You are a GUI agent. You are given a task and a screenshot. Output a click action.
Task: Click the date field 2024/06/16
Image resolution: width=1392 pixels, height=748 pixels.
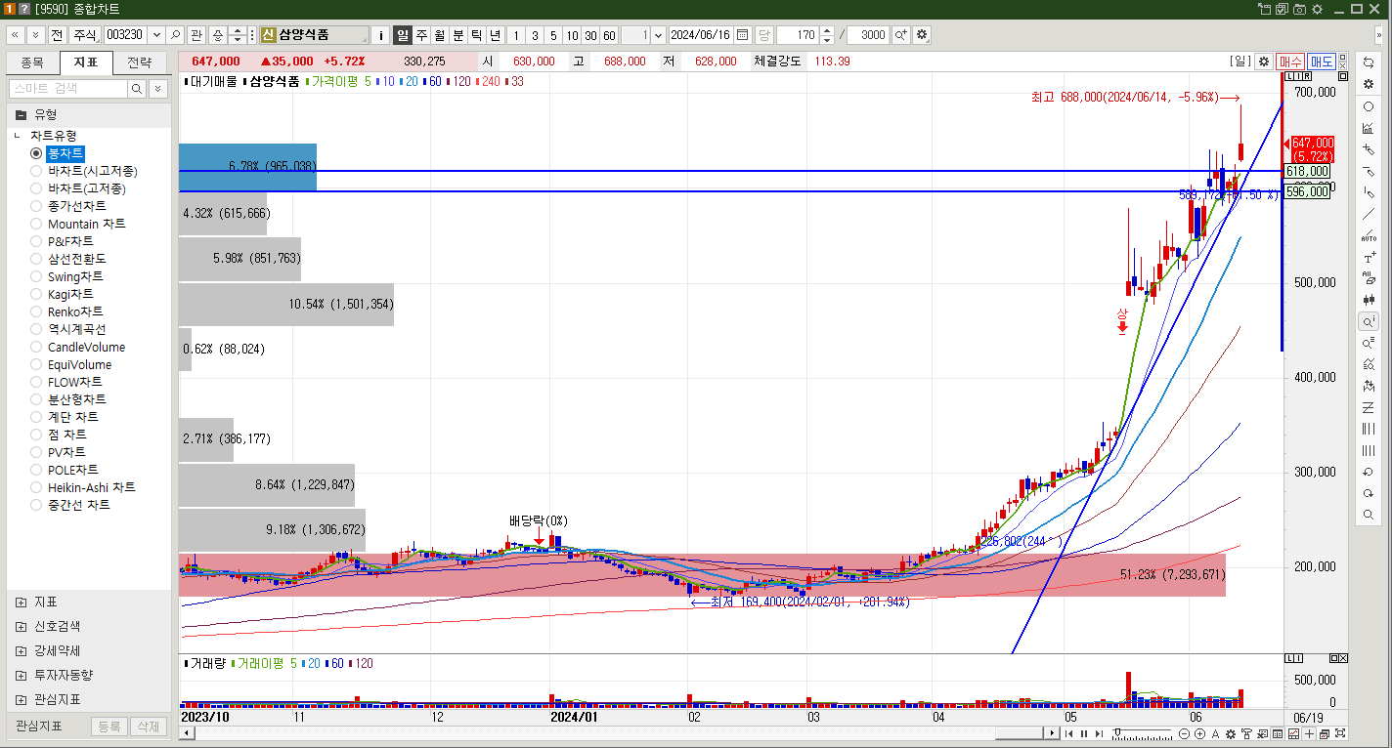pyautogui.click(x=701, y=34)
